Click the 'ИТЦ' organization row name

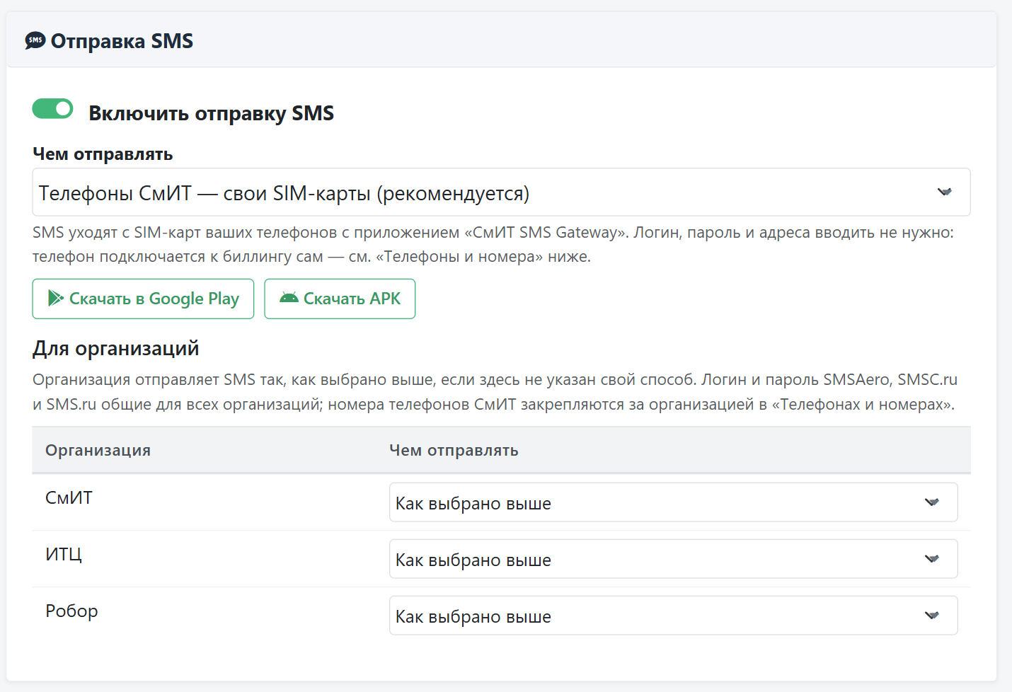[64, 555]
